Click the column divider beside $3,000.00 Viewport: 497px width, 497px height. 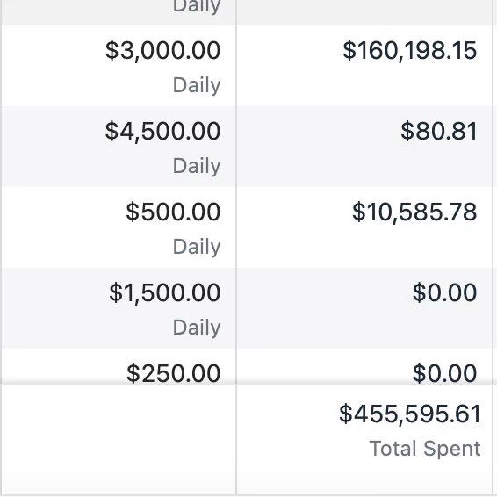click(x=236, y=66)
